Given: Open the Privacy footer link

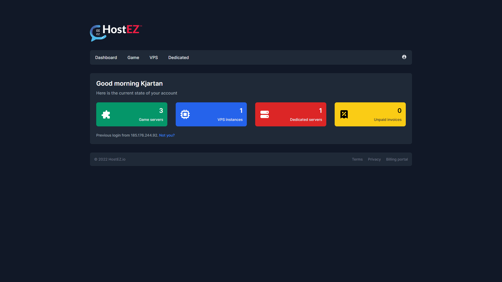Looking at the screenshot, I should (374, 159).
